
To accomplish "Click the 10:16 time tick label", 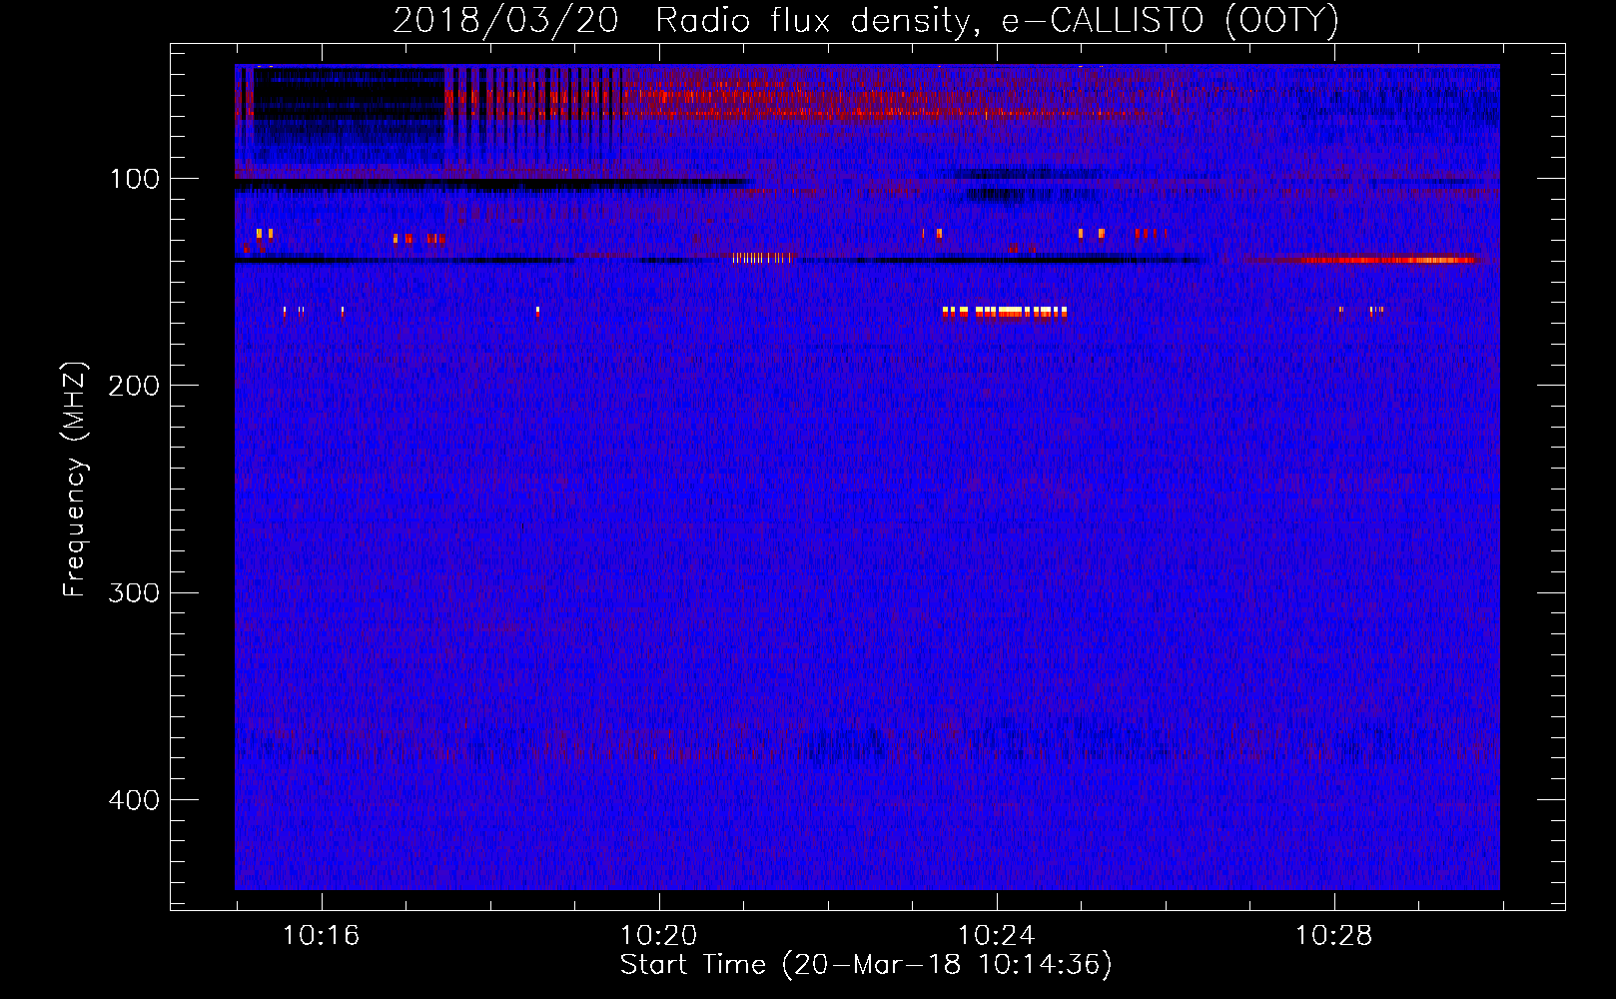I will tap(321, 936).
